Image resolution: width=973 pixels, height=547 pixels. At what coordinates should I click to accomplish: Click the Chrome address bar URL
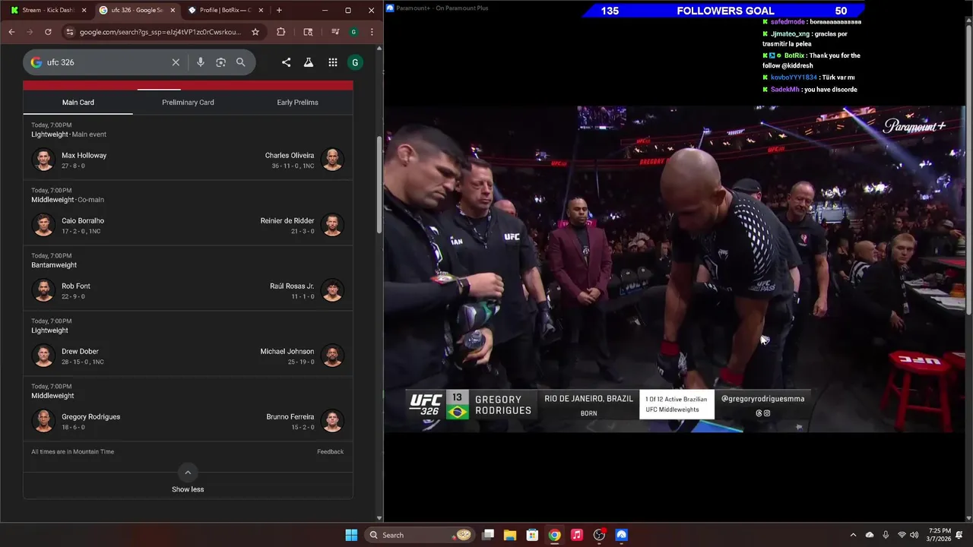point(160,32)
